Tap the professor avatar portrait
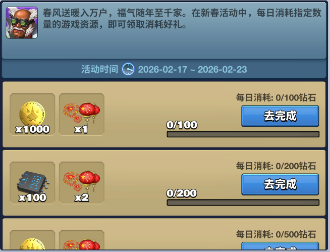330x252 pixels. 22,23
